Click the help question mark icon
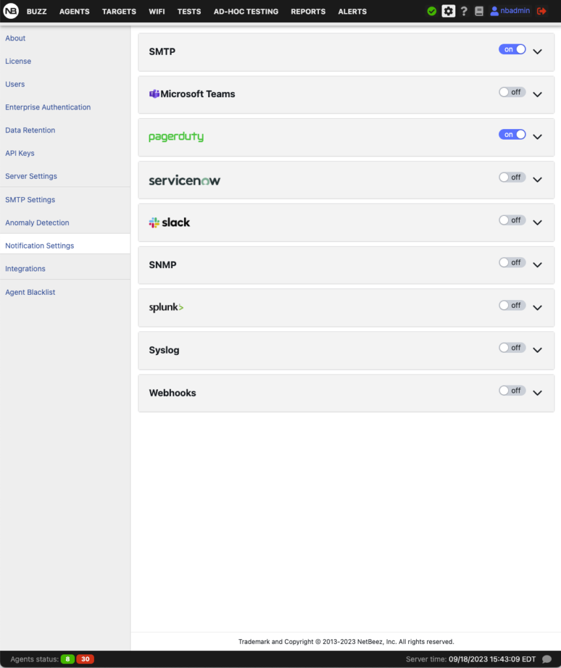Viewport: 561px width, 668px height. pos(463,11)
